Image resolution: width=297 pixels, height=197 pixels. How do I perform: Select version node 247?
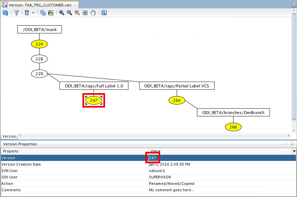pos(94,101)
